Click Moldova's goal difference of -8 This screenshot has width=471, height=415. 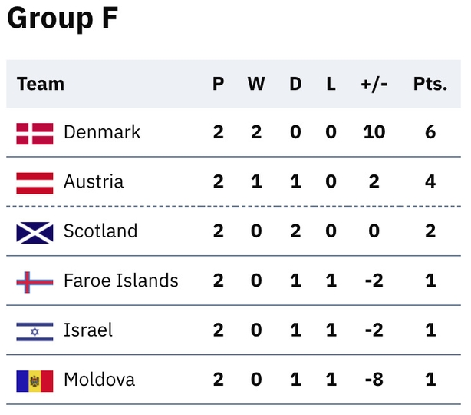point(374,380)
